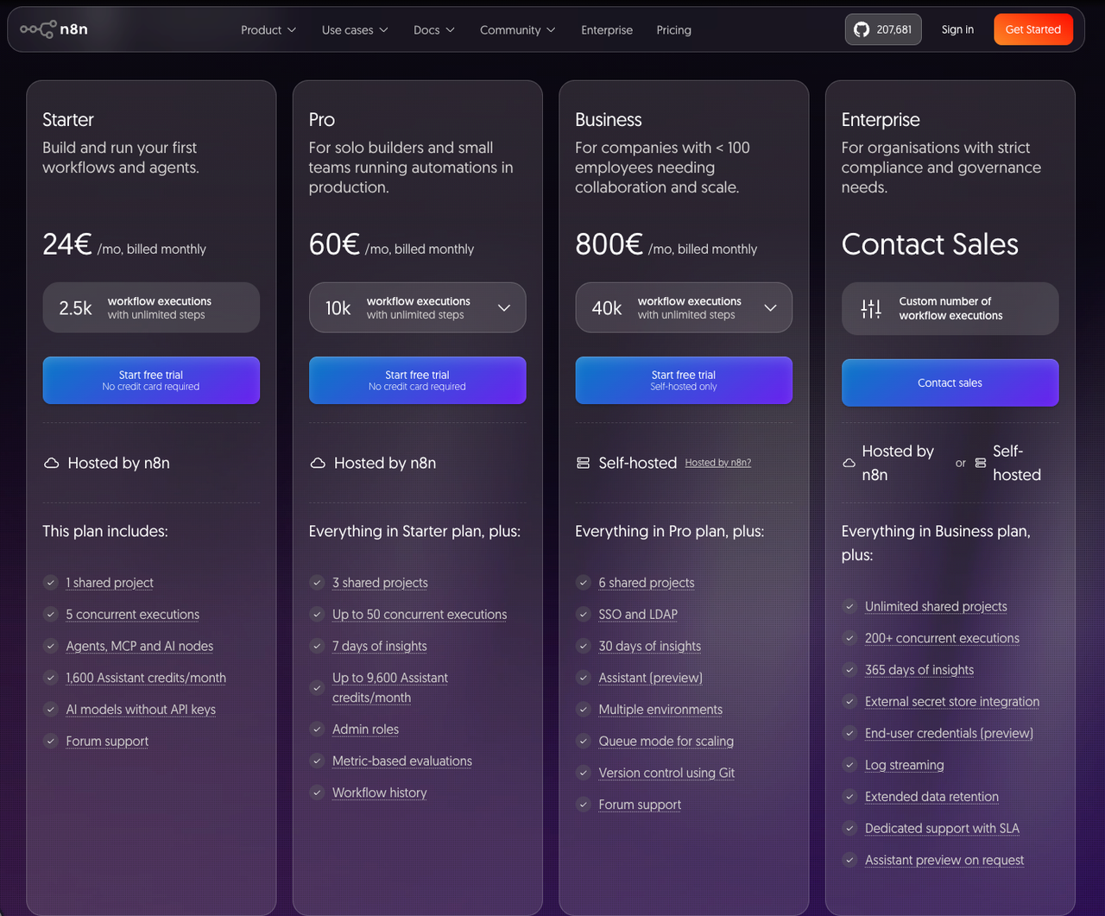Go to the Enterprise page in the navbar

pyautogui.click(x=607, y=30)
